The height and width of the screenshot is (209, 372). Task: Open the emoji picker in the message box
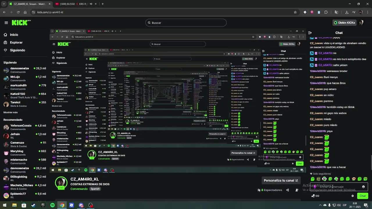click(363, 187)
